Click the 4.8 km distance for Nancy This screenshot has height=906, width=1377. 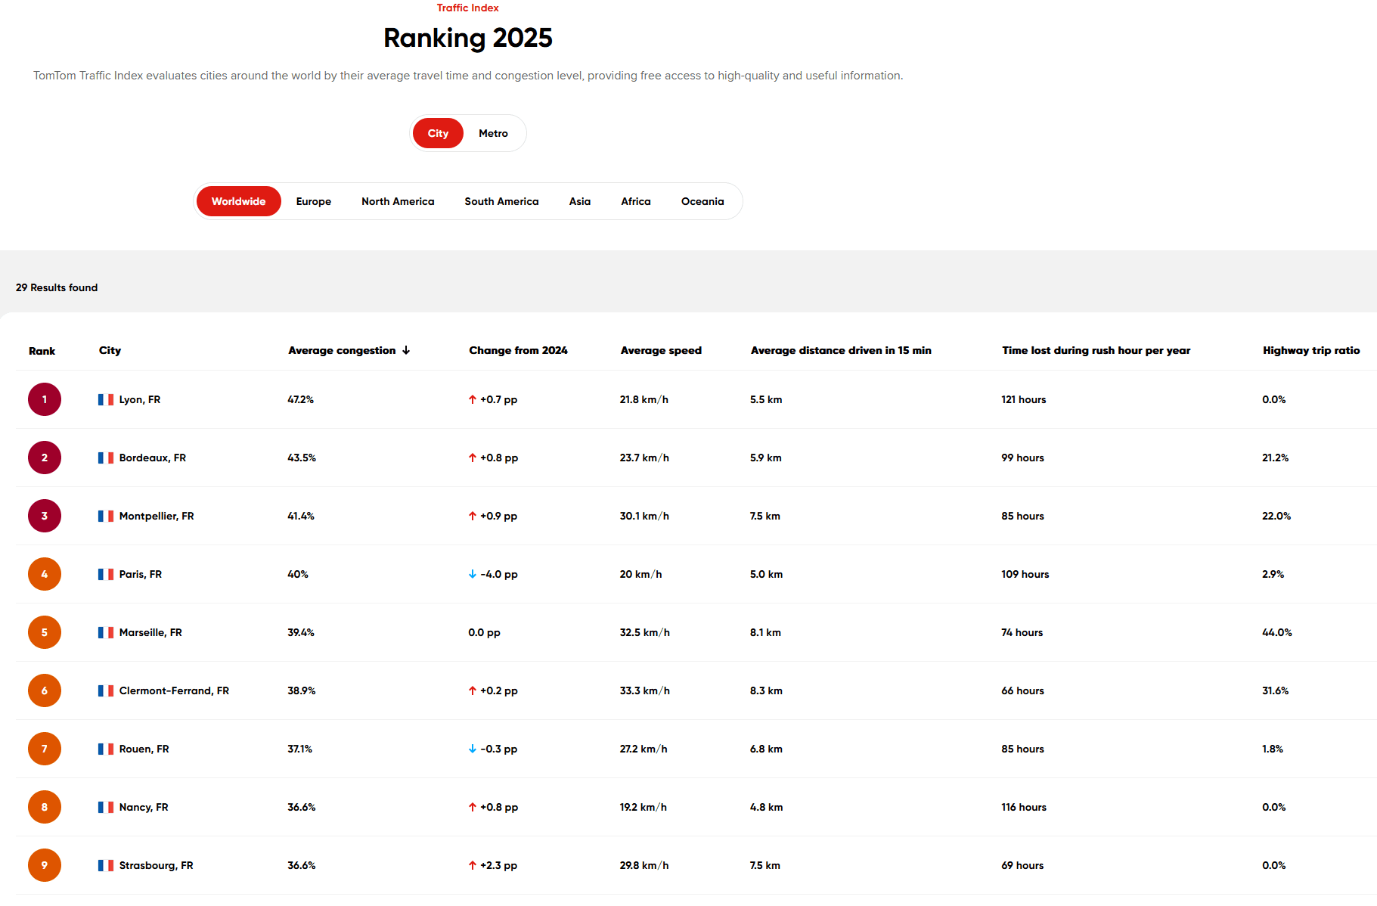pyautogui.click(x=766, y=807)
